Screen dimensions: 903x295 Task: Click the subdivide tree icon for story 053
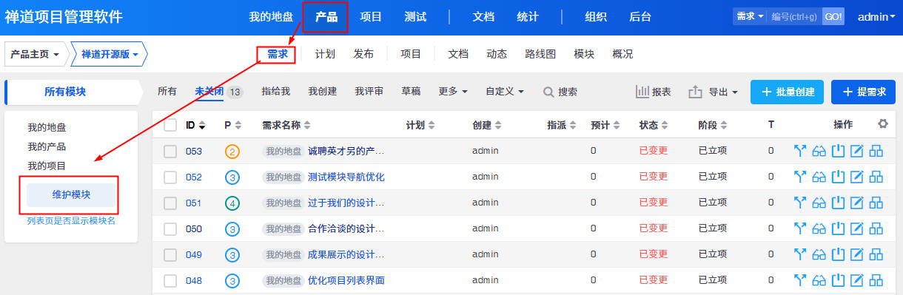pos(876,152)
